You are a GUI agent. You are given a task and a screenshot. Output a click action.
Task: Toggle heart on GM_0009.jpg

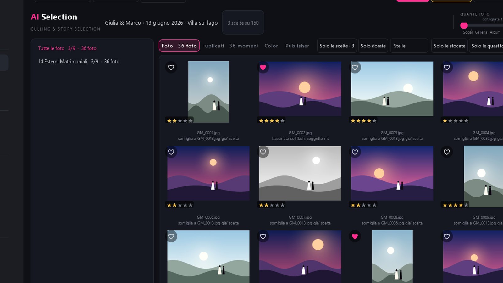pyautogui.click(x=447, y=152)
